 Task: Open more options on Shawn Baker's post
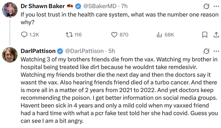(216, 6)
